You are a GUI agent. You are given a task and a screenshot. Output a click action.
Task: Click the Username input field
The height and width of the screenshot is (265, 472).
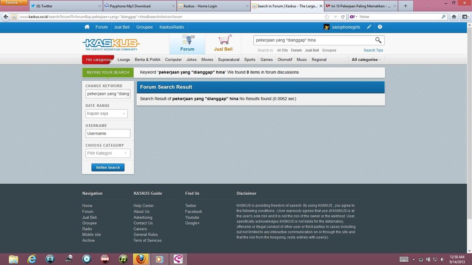[108, 134]
